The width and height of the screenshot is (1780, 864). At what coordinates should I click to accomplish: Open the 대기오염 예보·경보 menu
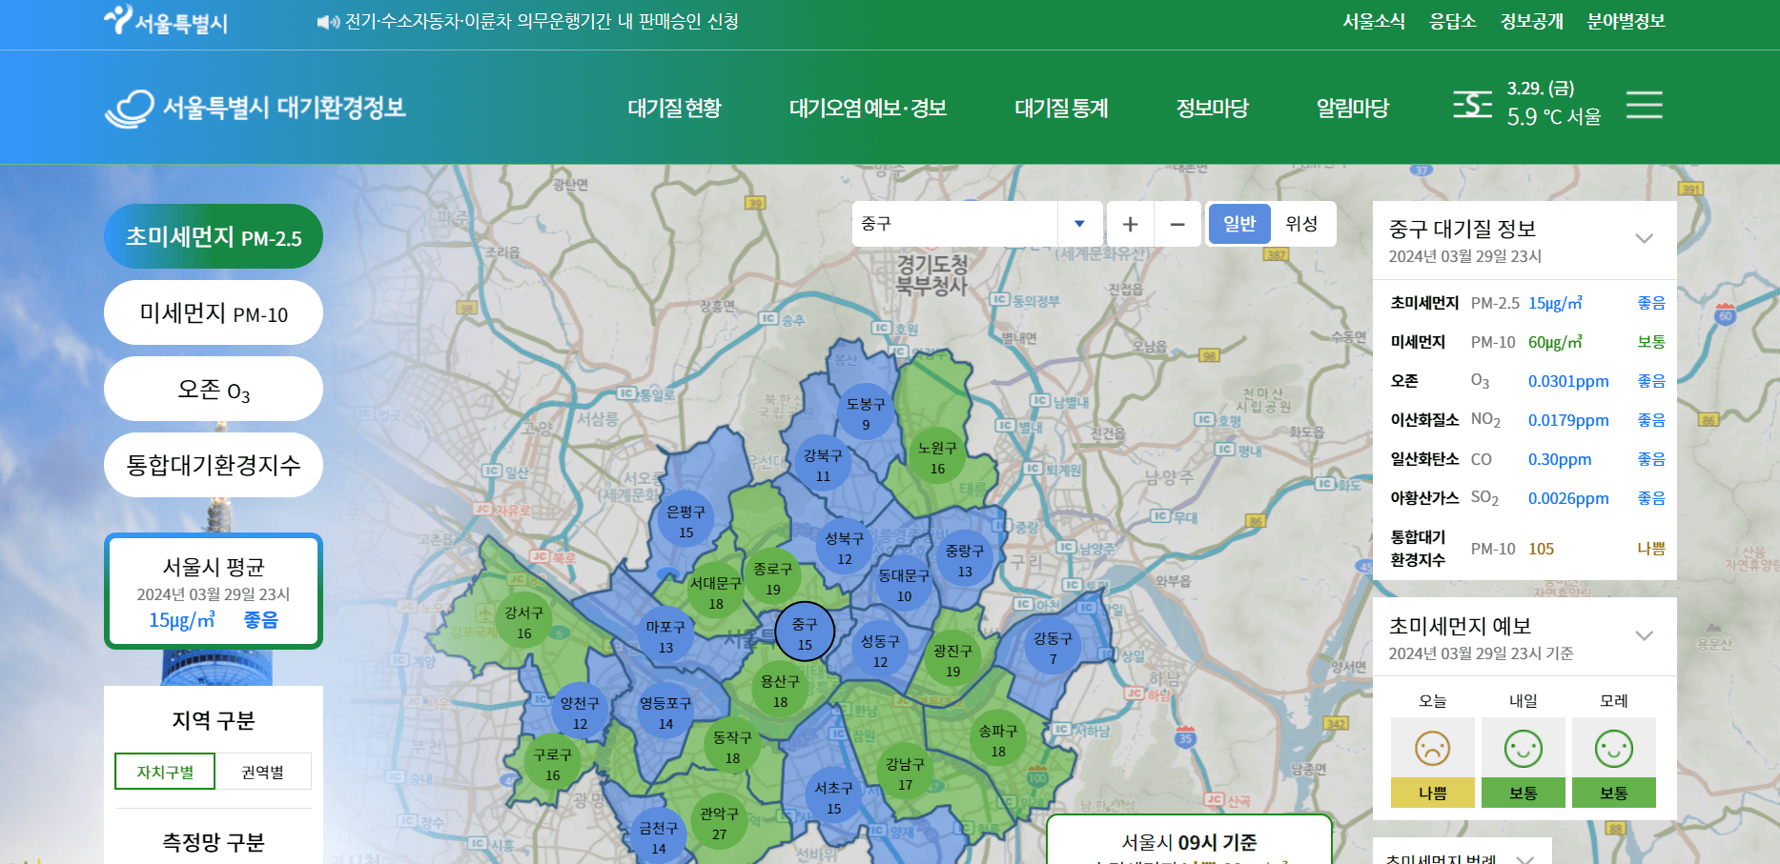869,108
